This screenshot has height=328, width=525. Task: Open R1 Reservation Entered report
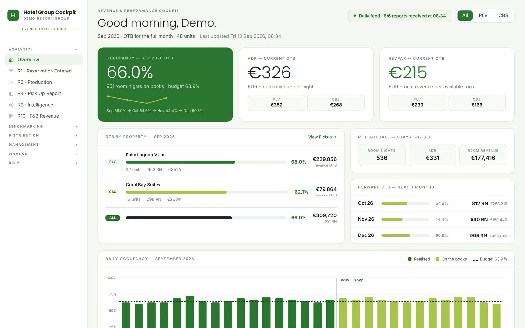coord(44,71)
